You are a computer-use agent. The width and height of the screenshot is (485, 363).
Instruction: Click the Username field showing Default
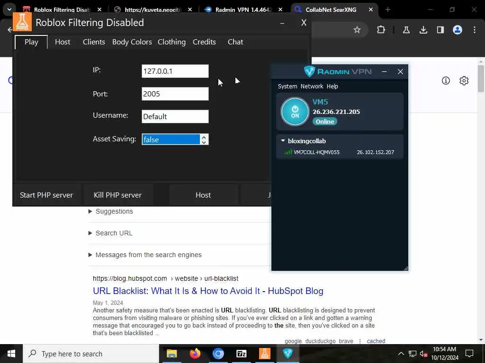pos(175,116)
